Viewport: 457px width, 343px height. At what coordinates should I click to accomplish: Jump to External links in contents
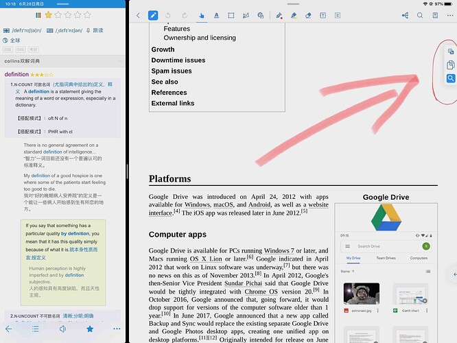172,104
